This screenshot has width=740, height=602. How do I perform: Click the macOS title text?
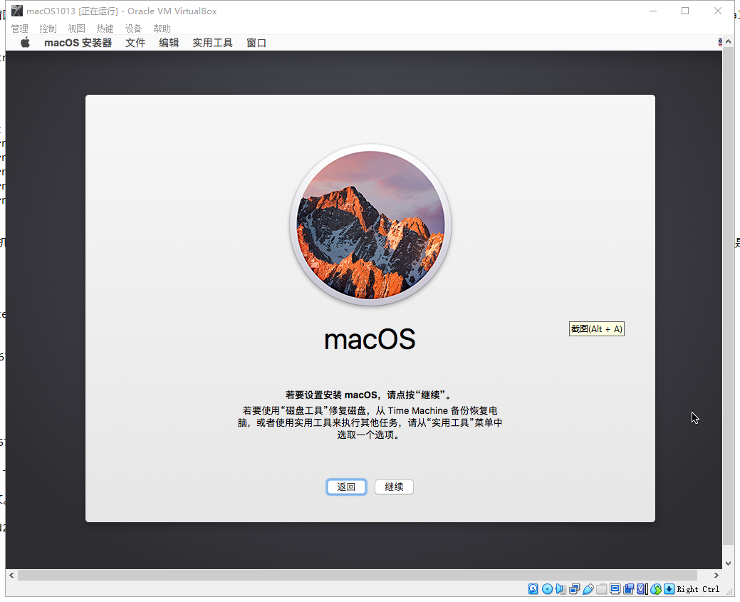370,339
